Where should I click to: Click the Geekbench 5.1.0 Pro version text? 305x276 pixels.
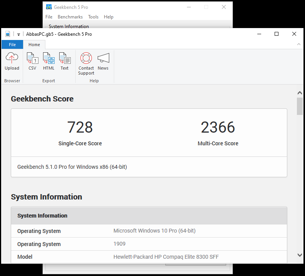(72, 167)
